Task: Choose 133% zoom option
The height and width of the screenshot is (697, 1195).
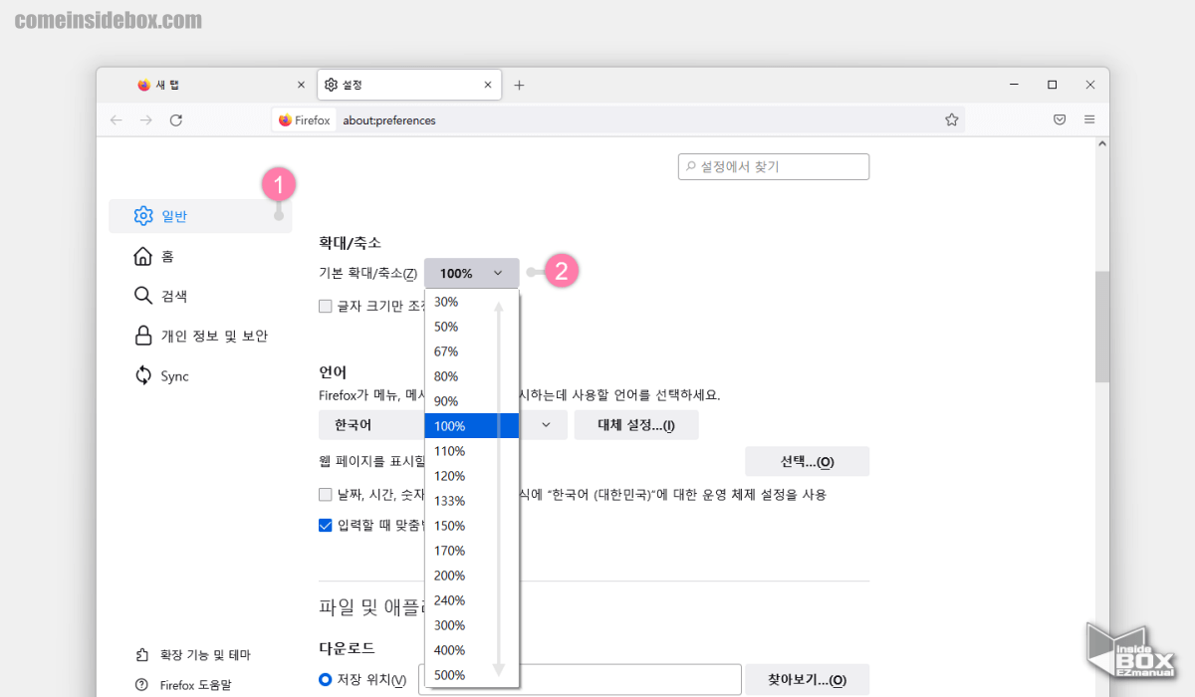Action: pos(471,501)
